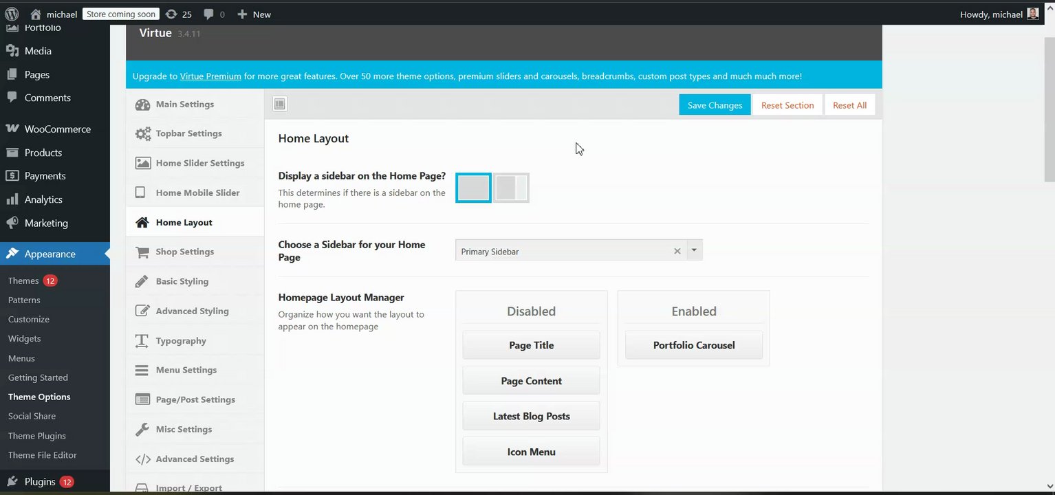Open the Advanced Styling tab

click(x=195, y=311)
